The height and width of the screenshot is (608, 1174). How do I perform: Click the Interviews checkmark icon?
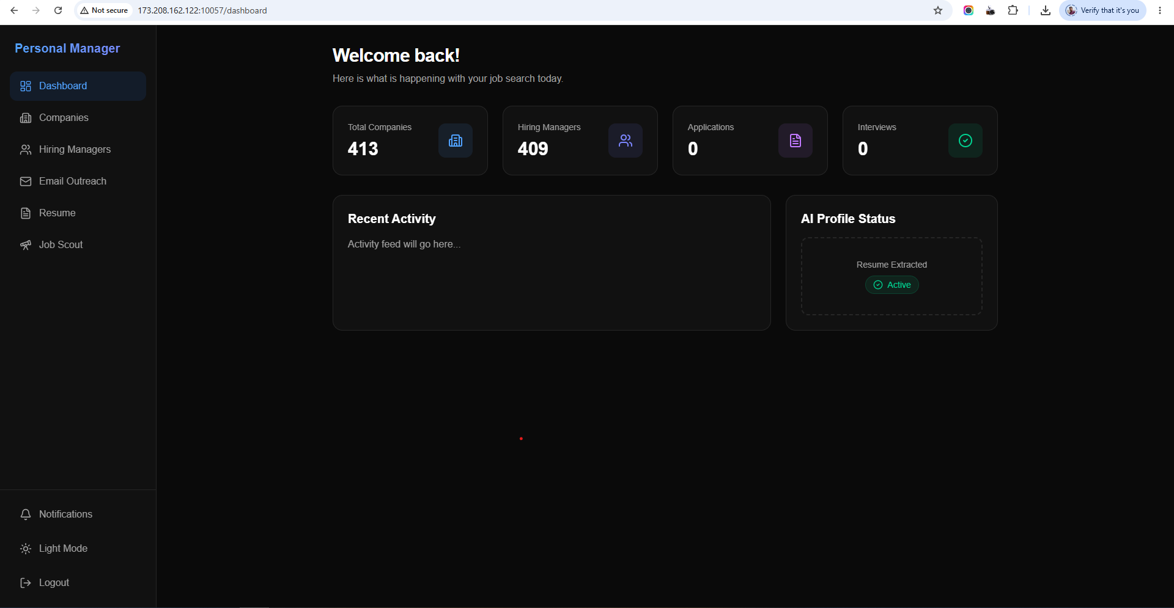point(965,141)
